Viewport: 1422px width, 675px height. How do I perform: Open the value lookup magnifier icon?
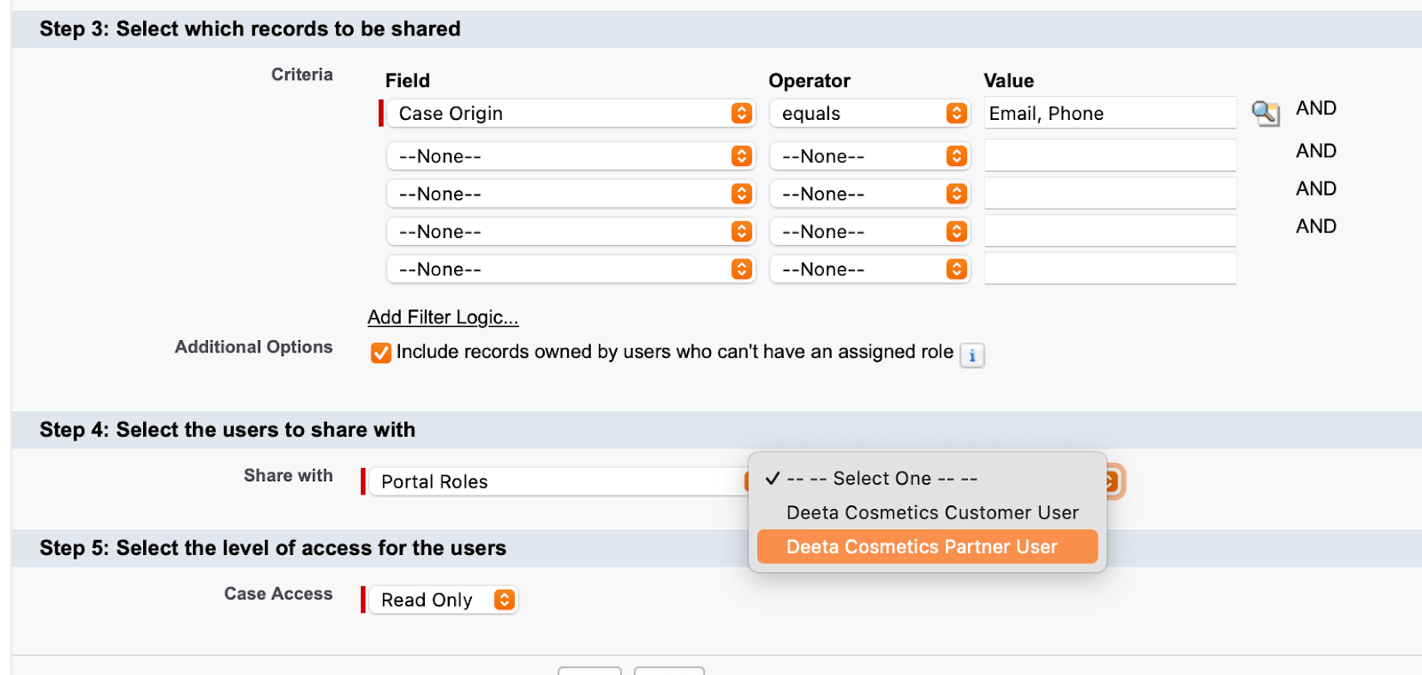click(x=1266, y=113)
